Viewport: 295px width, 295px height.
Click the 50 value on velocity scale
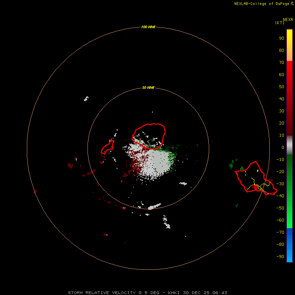[x=282, y=87]
